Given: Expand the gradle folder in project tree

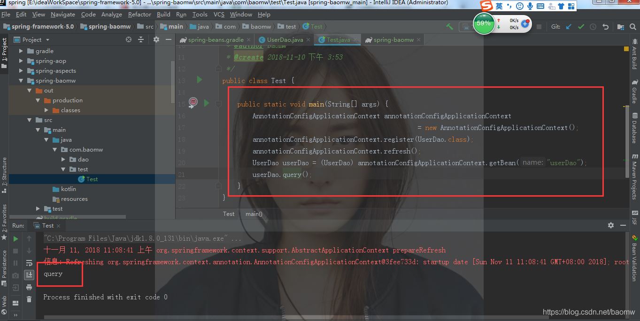Looking at the screenshot, I should click(x=21, y=51).
